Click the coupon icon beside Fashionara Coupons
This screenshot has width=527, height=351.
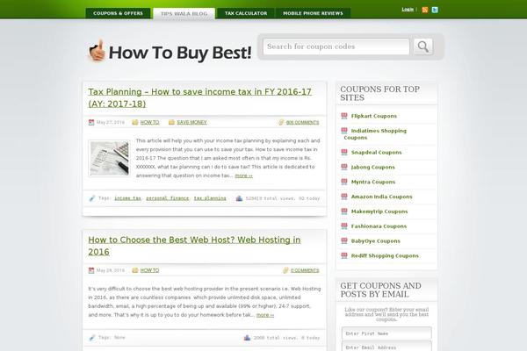tap(344, 226)
